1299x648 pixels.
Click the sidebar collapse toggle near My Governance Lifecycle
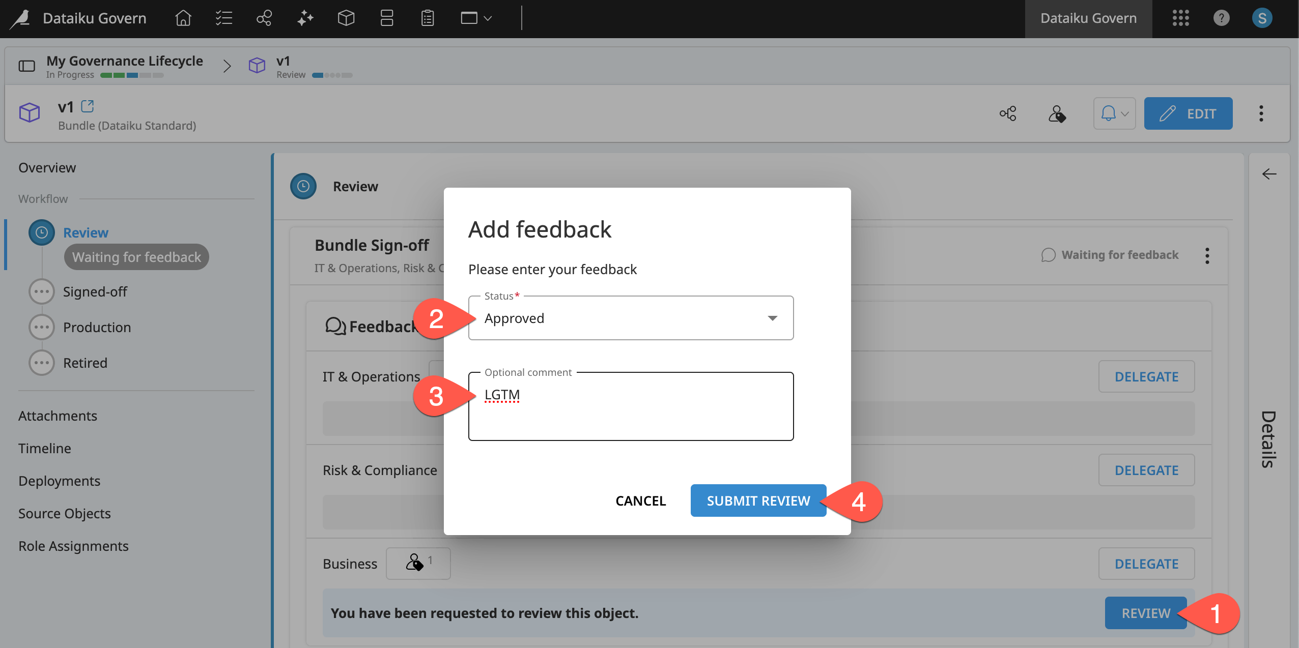26,65
